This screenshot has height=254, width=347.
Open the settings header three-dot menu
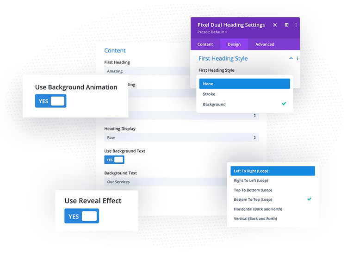click(x=296, y=25)
